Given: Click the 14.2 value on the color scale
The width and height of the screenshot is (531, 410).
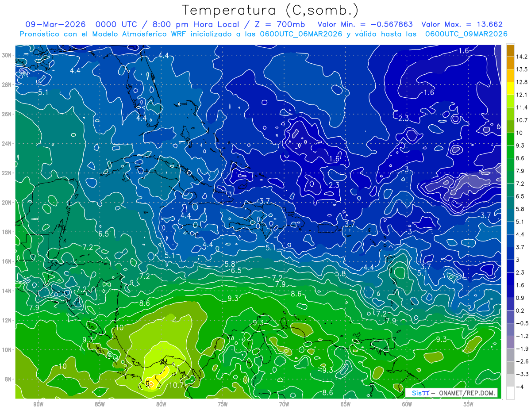Looking at the screenshot, I should pyautogui.click(x=522, y=57).
